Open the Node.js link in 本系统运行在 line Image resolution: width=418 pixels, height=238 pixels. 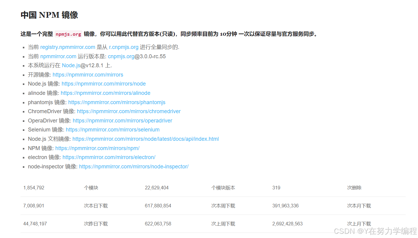[x=71, y=65]
